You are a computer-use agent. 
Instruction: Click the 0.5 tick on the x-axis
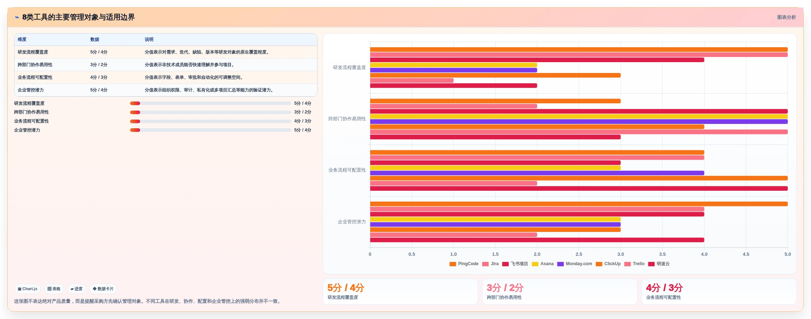[x=412, y=254]
